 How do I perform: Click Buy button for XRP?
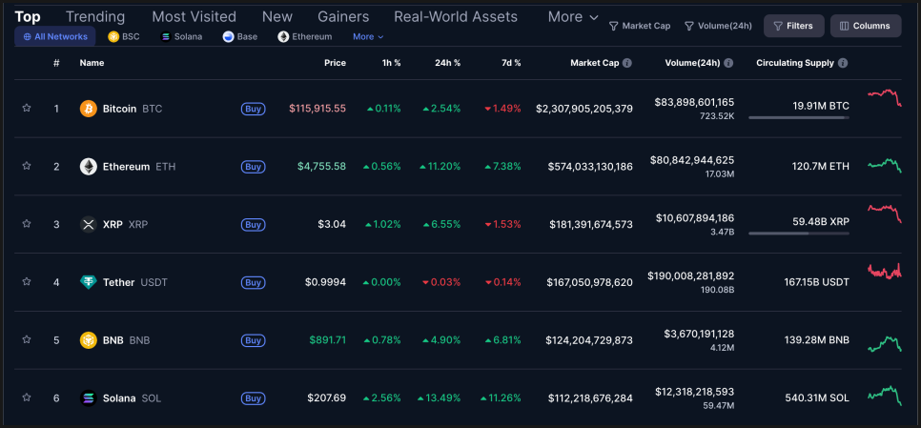pyautogui.click(x=254, y=224)
